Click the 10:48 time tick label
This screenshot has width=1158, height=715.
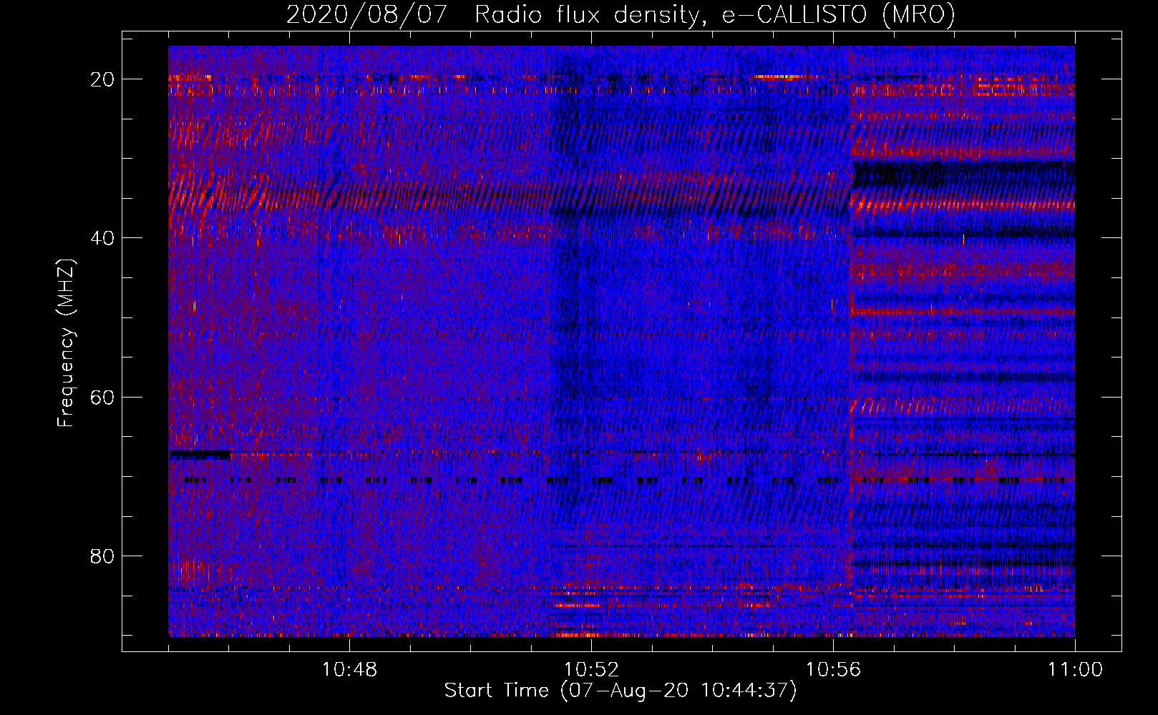point(349,670)
